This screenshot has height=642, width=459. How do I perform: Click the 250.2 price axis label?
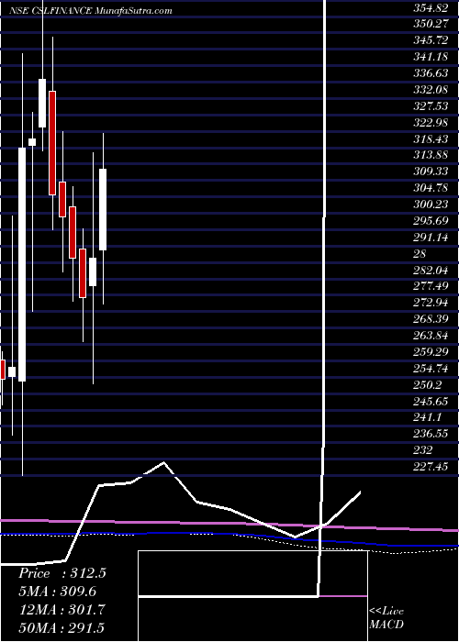coord(427,384)
